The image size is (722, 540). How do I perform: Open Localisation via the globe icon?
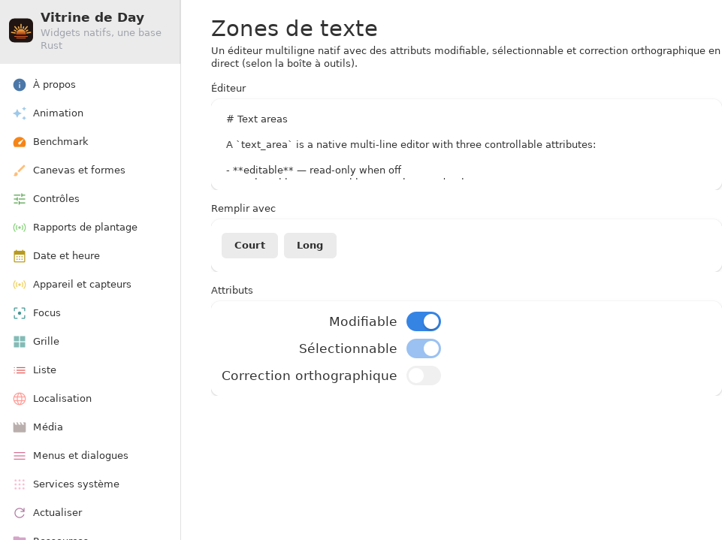pyautogui.click(x=20, y=399)
